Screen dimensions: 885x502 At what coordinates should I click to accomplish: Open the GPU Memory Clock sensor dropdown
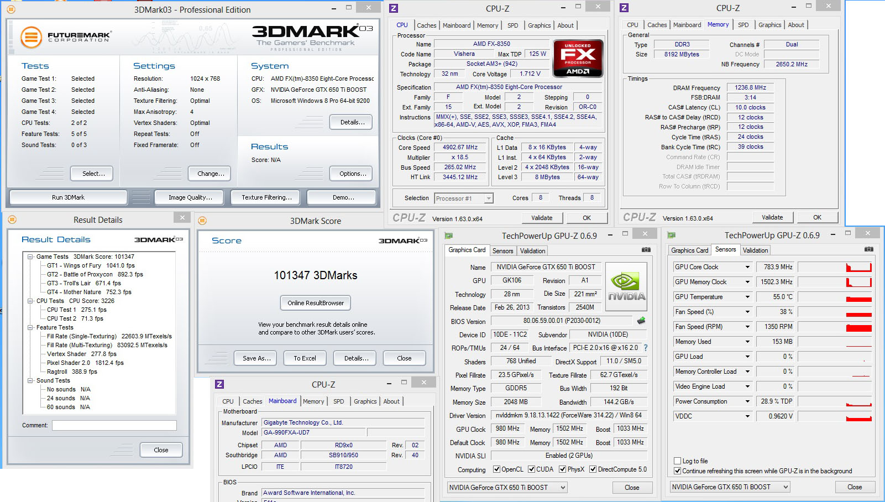(x=747, y=282)
